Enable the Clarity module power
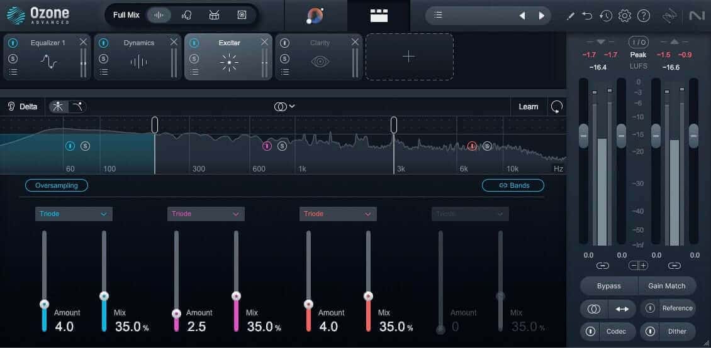Viewport: 711px width, 348px height. click(x=284, y=43)
